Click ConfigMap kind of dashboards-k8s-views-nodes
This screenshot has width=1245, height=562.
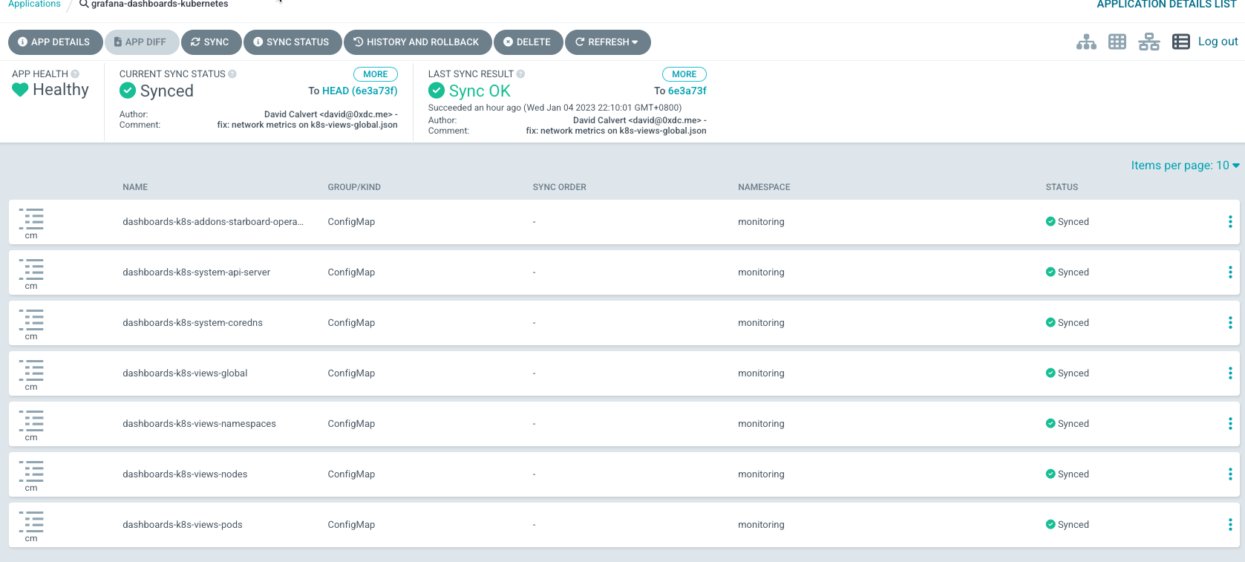(351, 474)
